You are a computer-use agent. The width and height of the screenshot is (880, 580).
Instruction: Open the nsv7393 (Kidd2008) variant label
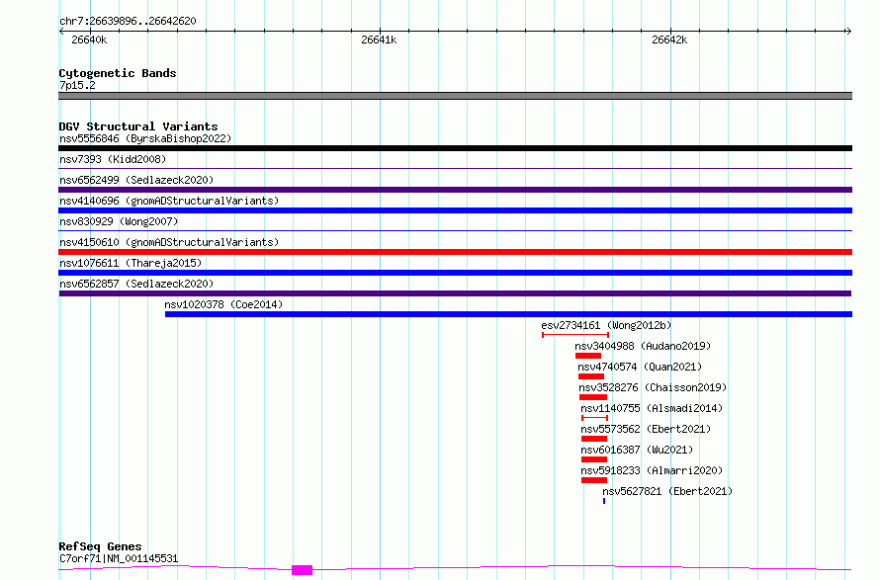point(113,159)
